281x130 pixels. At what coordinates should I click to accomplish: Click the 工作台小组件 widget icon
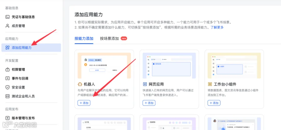tap(210, 84)
